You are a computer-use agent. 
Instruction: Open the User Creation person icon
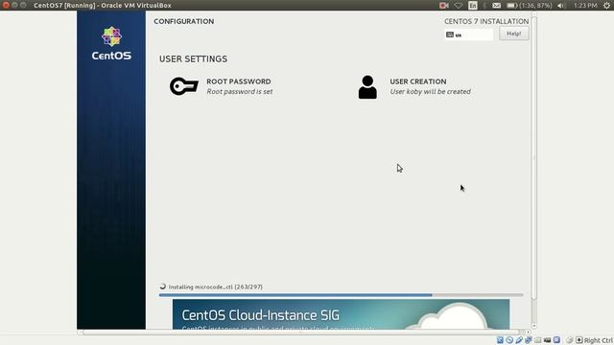pyautogui.click(x=367, y=87)
